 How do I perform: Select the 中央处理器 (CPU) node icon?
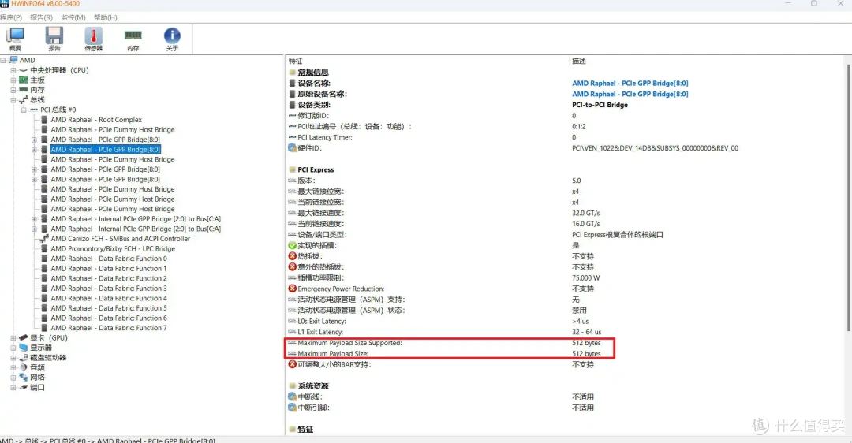click(x=24, y=70)
